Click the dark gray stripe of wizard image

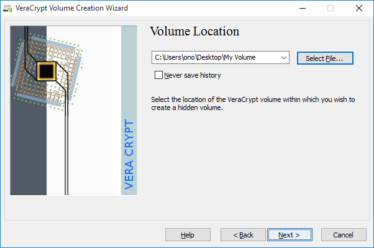click(x=28, y=143)
